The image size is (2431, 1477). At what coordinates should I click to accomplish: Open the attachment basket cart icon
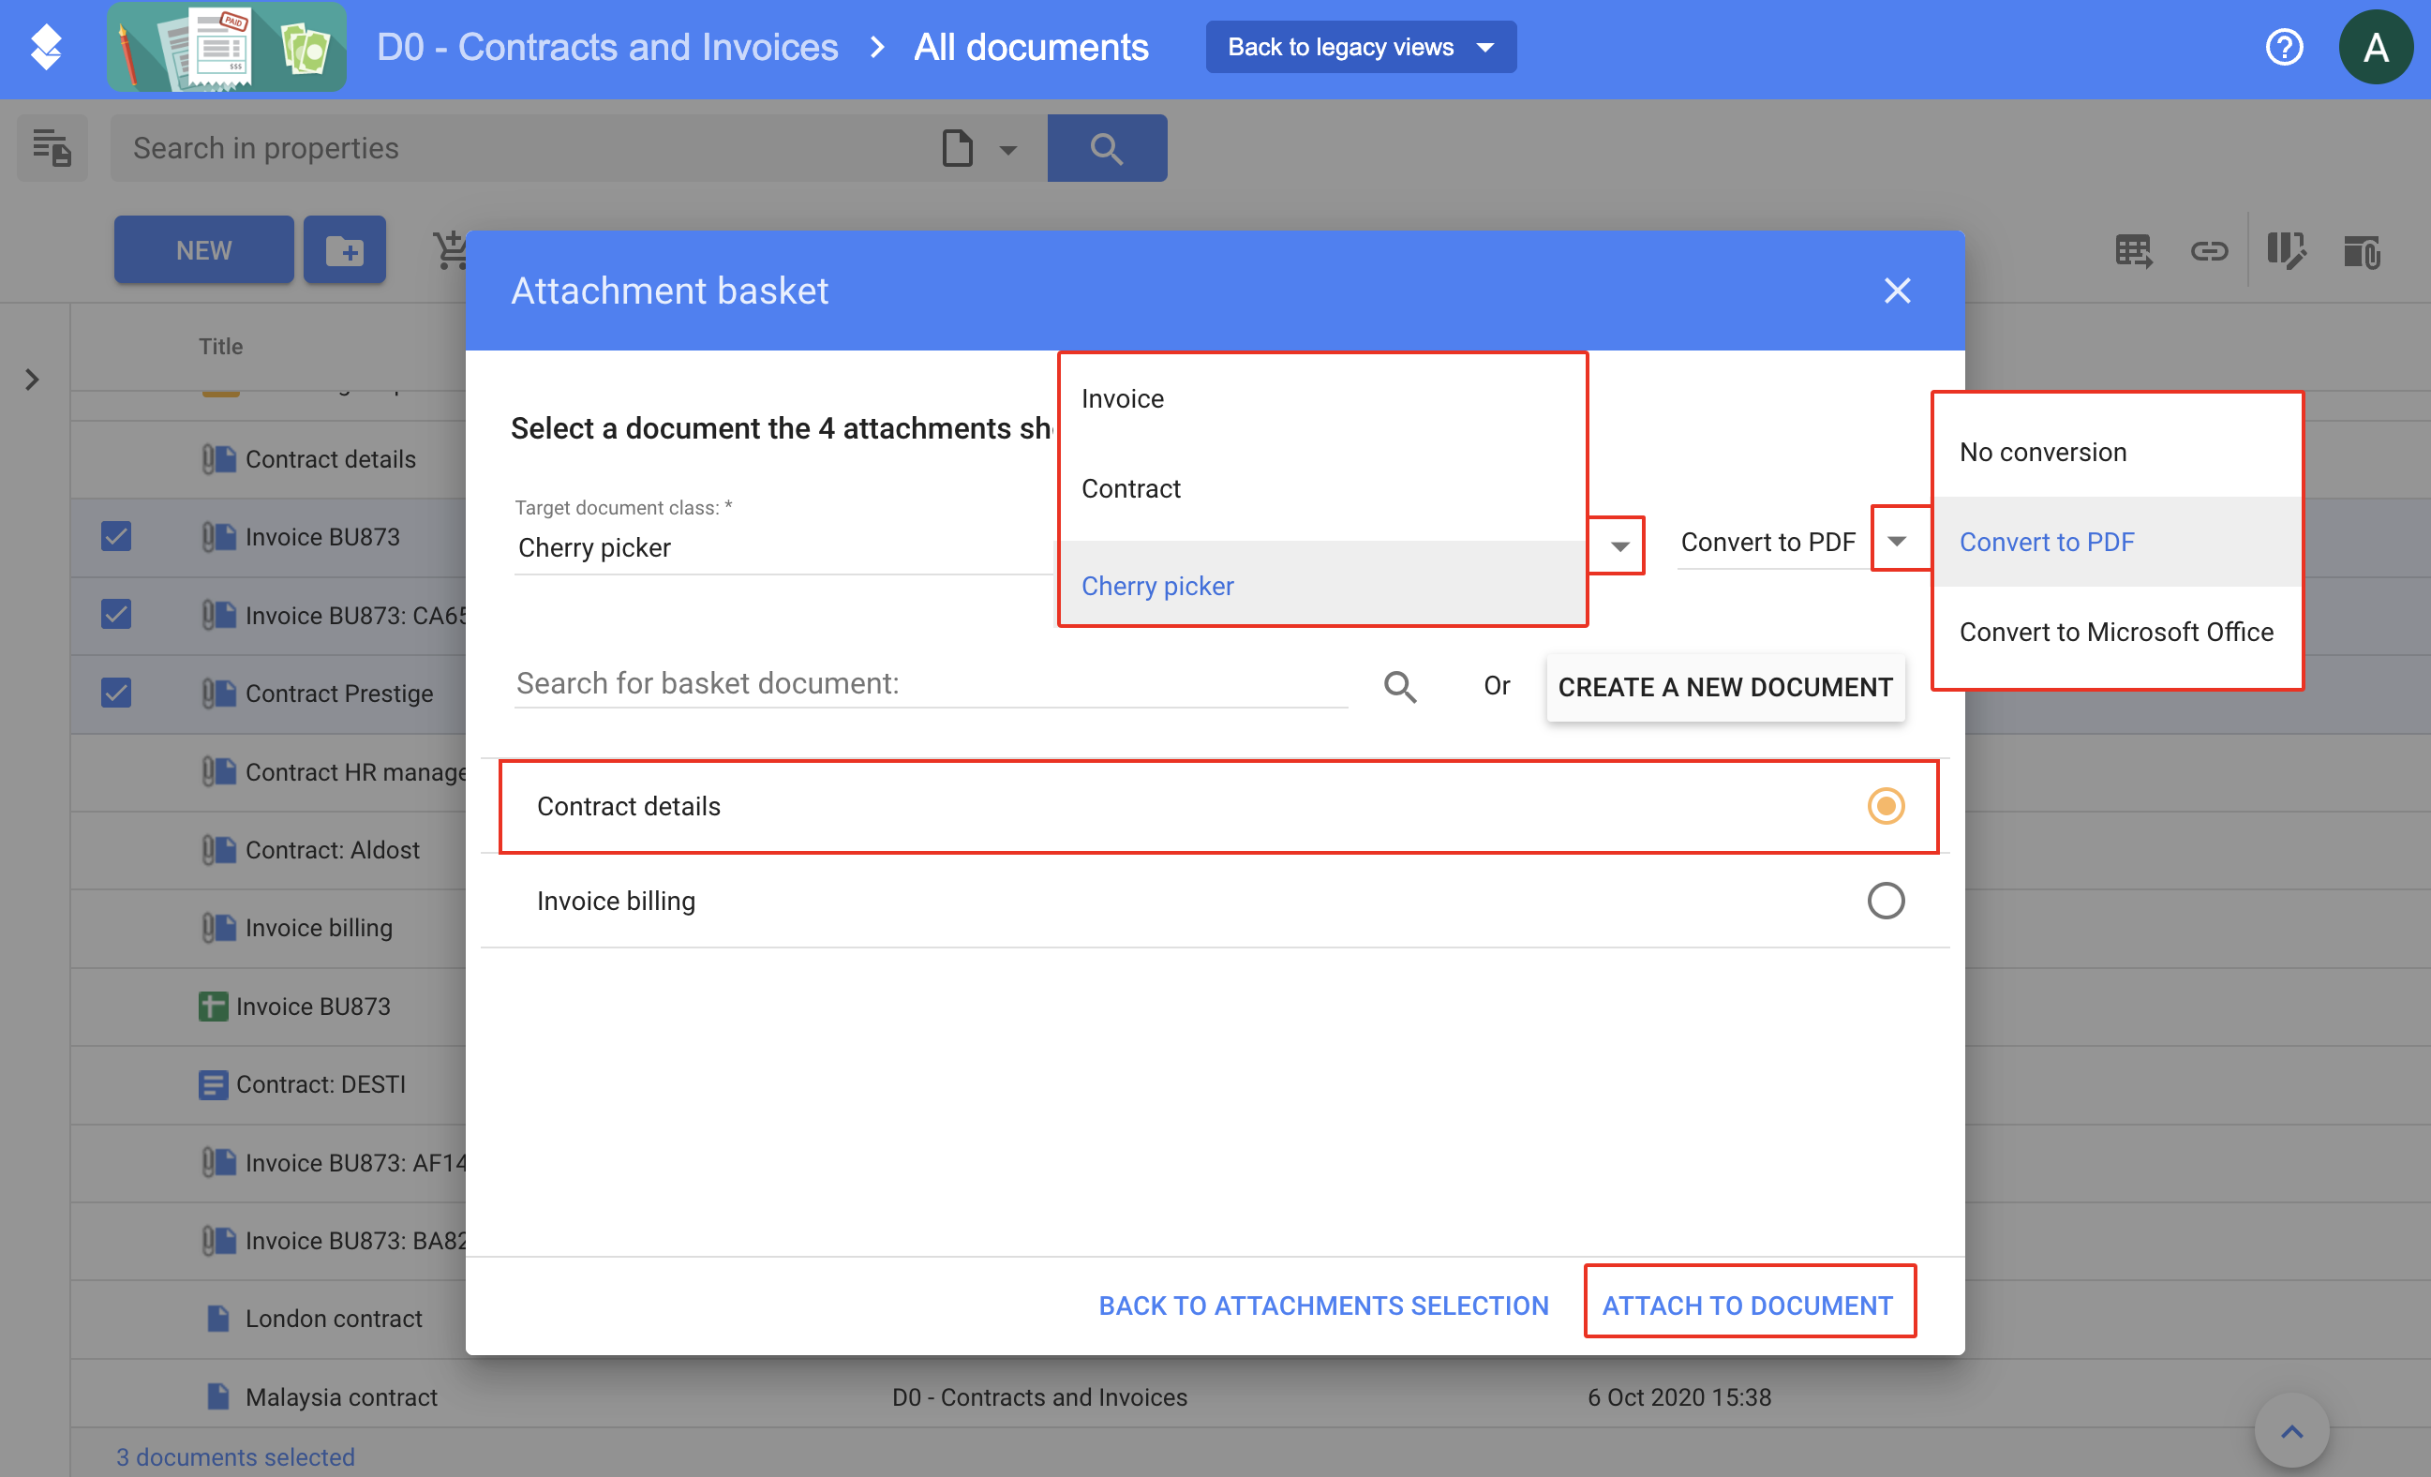450,249
